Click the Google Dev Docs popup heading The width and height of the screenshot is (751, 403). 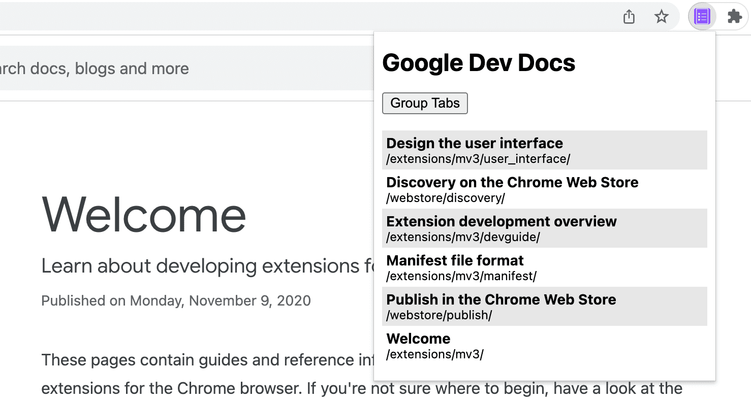click(x=479, y=63)
